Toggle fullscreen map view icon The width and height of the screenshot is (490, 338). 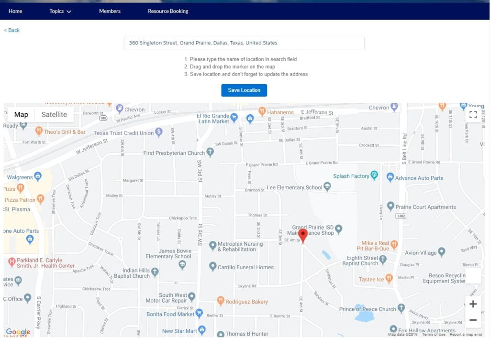coord(473,115)
